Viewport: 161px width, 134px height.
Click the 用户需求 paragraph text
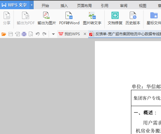(152, 123)
